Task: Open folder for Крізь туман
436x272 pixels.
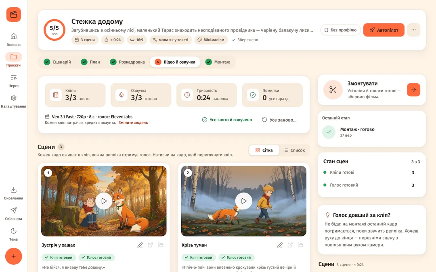Action: pyautogui.click(x=300, y=245)
